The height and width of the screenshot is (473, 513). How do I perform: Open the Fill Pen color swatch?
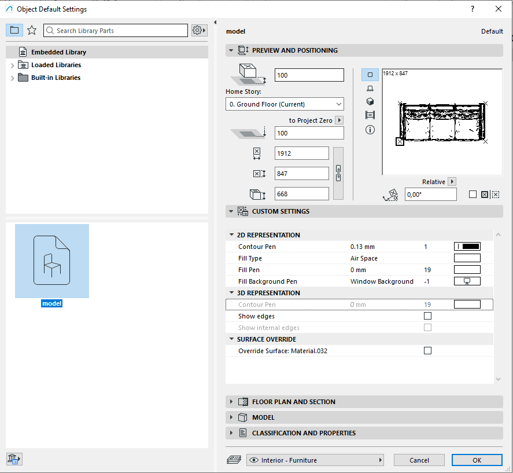click(467, 270)
